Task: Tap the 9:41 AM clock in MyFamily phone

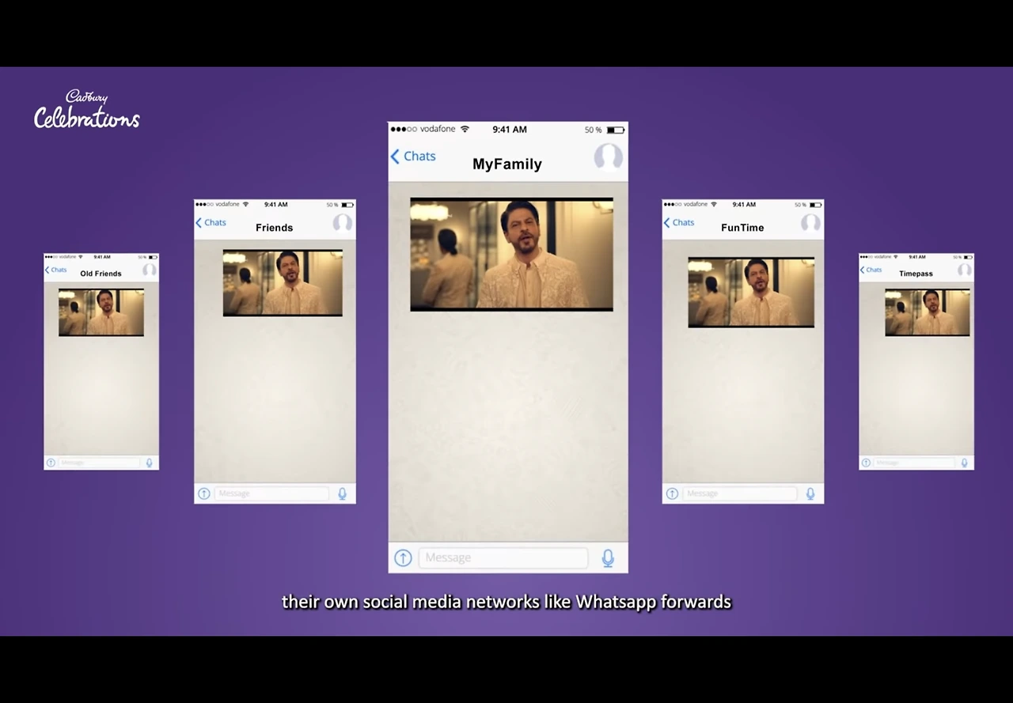Action: [510, 129]
